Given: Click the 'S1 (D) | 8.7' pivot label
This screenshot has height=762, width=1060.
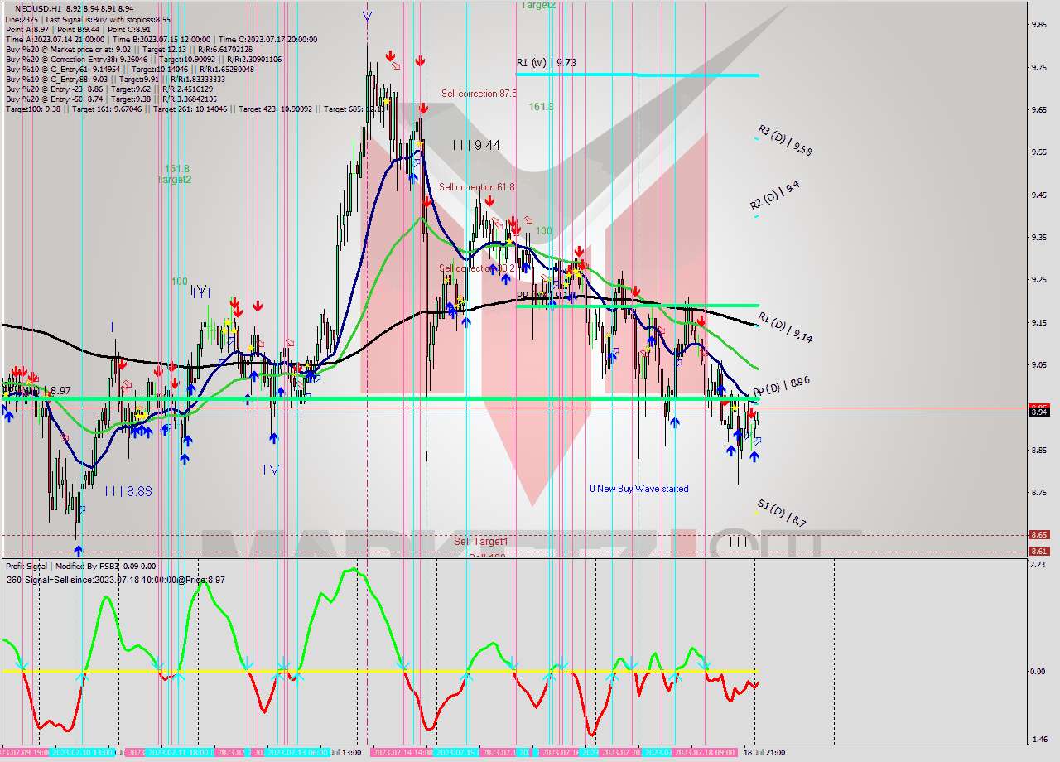Looking at the screenshot, I should 782,513.
